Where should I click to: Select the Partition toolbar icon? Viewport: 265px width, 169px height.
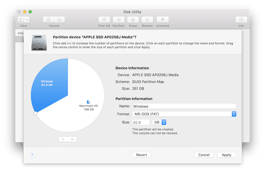tap(119, 20)
